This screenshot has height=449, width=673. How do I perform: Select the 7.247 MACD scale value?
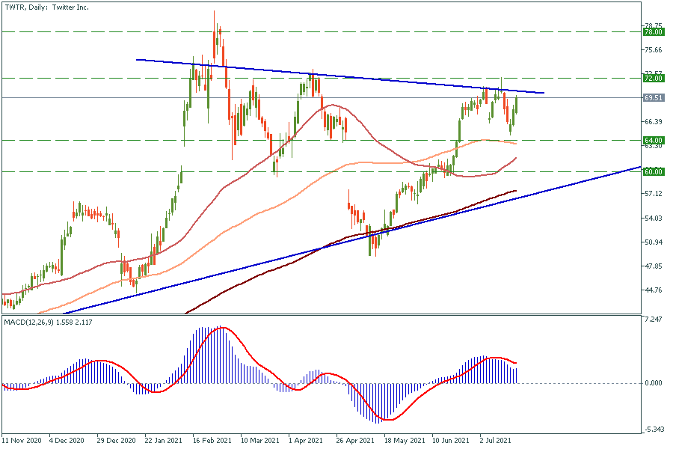653,320
